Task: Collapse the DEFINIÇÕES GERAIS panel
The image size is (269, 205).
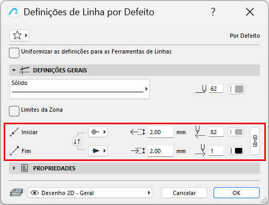Action: point(14,70)
